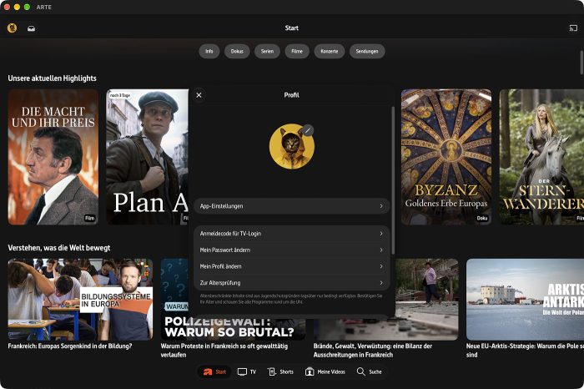Click chevron next to Mein Profil ändern

381,266
